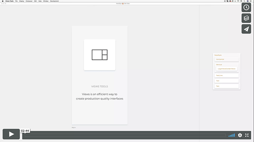This screenshot has width=254, height=142.
Task: Click the Spotlight search icon in menu bar
Action: [244, 1]
